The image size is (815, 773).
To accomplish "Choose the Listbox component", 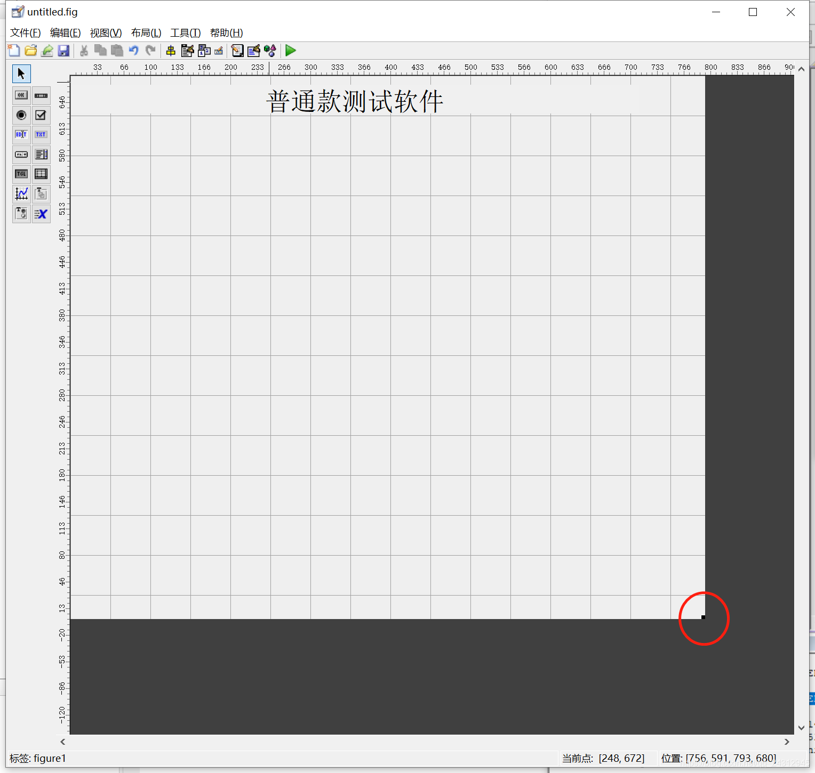I will pos(41,154).
